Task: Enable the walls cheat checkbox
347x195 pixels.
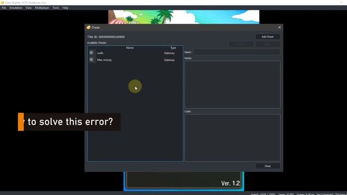Action: pos(92,53)
